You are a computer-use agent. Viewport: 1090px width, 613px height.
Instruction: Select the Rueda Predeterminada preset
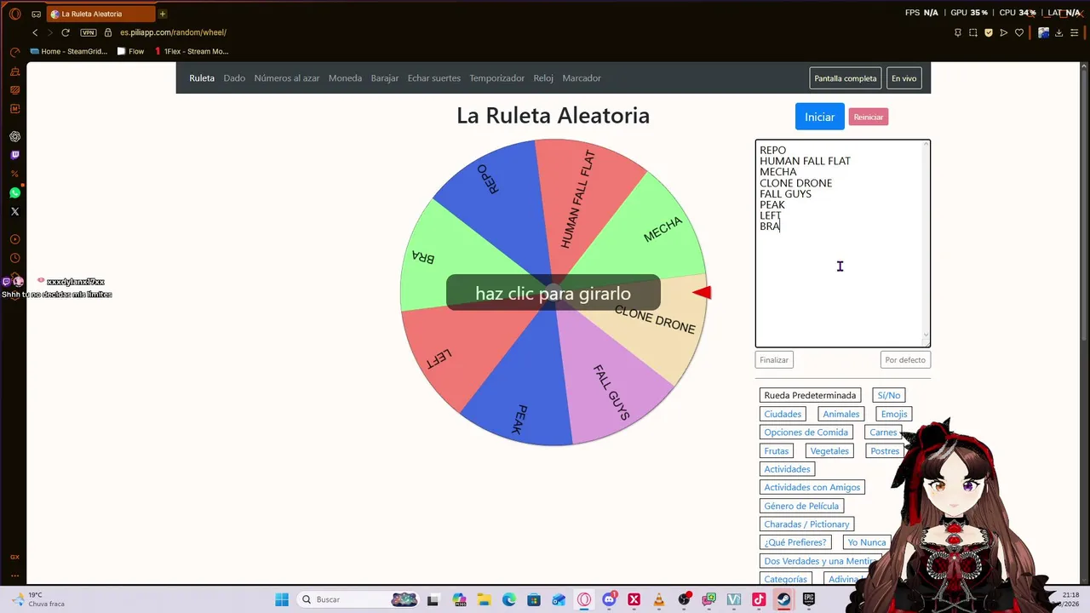point(810,395)
